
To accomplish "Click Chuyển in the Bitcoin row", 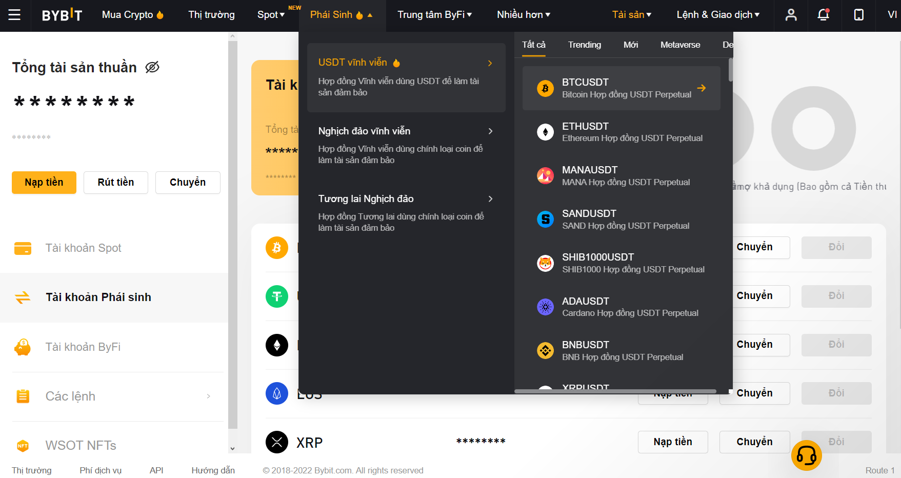I will 754,247.
